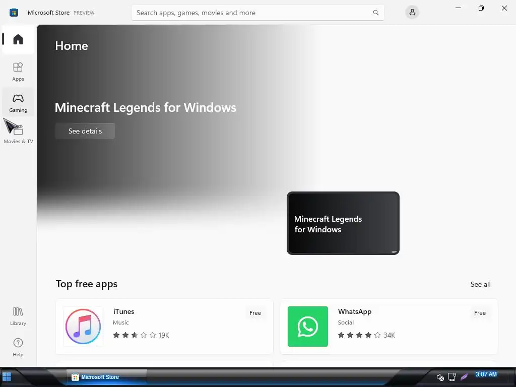Go to the Gaming section
The image size is (516, 387).
(x=18, y=102)
